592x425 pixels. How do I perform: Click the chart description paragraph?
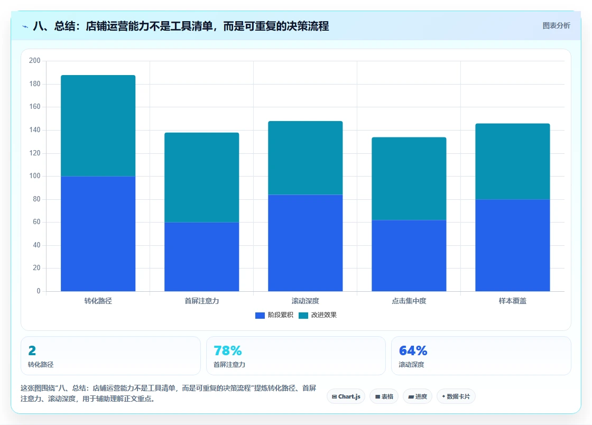coord(169,393)
